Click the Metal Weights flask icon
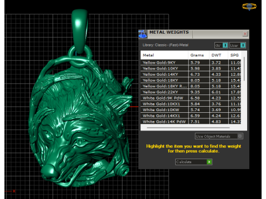Viewport: 266px width, 199px height. pos(143,34)
